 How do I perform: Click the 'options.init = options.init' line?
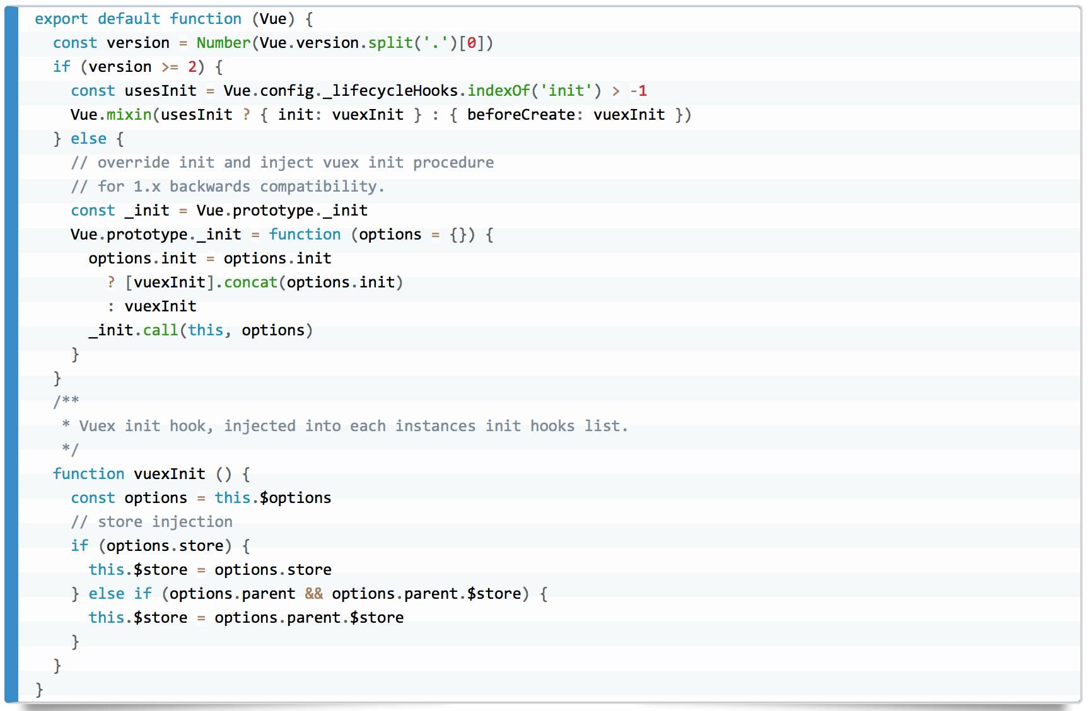click(210, 258)
